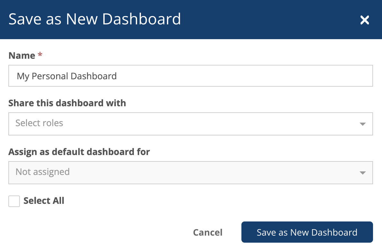
Task: Click the Assign as default dashboard for label
Action: pos(79,152)
